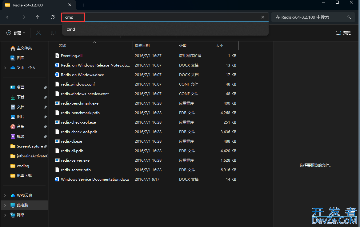The image size is (360, 227).
Task: Select redis.windows-service.conf file
Action: pos(85,94)
